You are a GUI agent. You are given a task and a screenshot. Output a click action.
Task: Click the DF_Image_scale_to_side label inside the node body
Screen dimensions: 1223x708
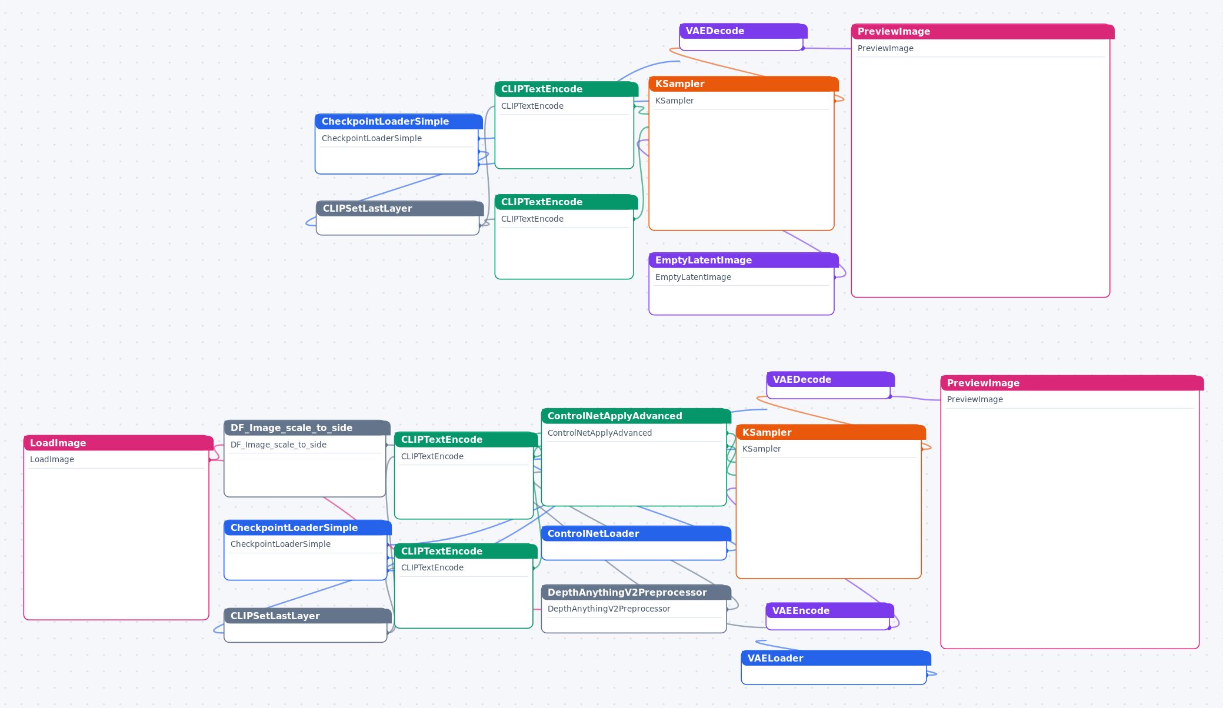[x=278, y=445]
